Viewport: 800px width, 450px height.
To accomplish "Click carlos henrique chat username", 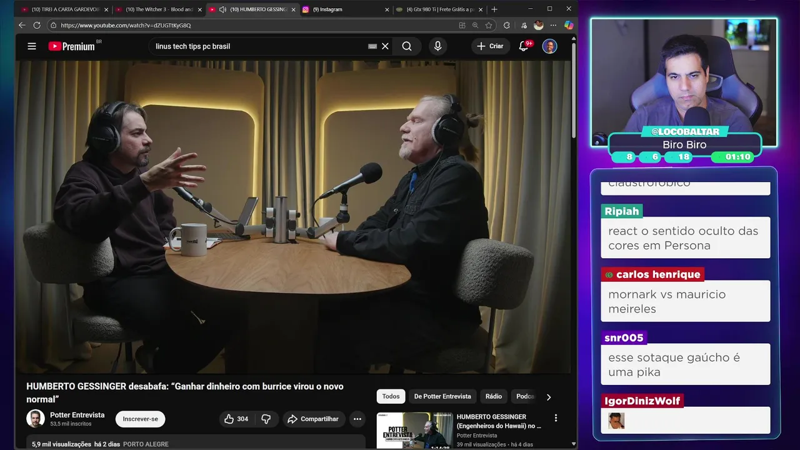I will point(652,274).
